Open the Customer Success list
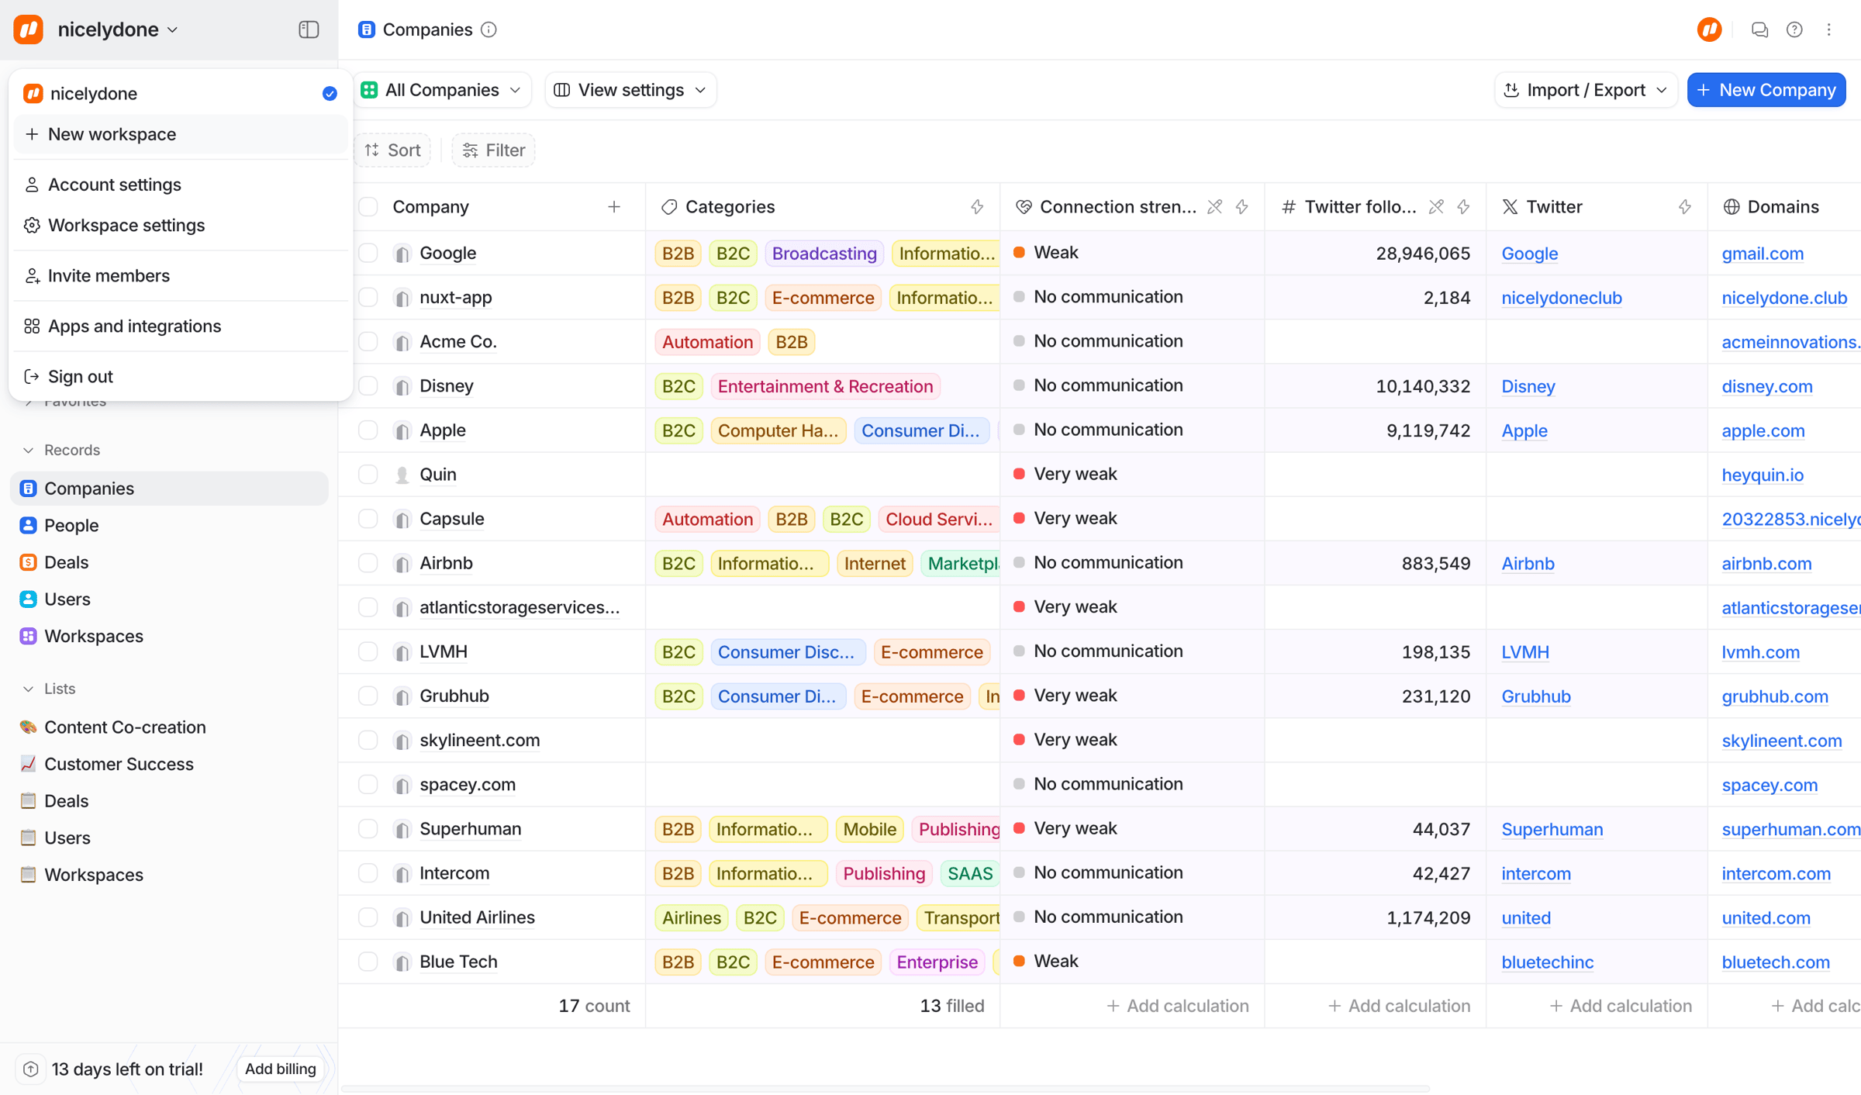 click(x=119, y=765)
